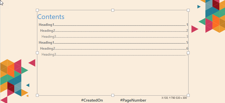Image resolution: width=225 pixels, height=103 pixels.
Task: Open the Heading3 entry pointing to page 7
Action: click(x=115, y=54)
